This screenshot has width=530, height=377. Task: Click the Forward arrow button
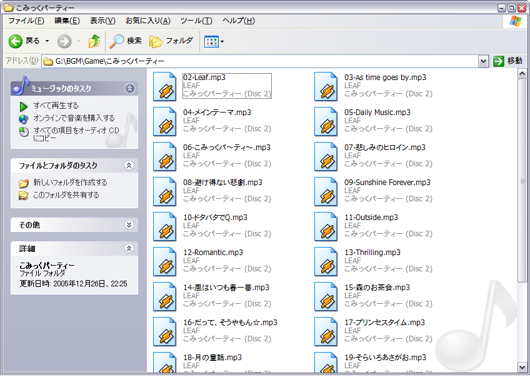64,41
